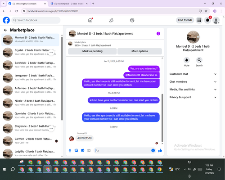Show hidden system tray icons
Viewport: 225px width, 180px height.
tap(185, 169)
